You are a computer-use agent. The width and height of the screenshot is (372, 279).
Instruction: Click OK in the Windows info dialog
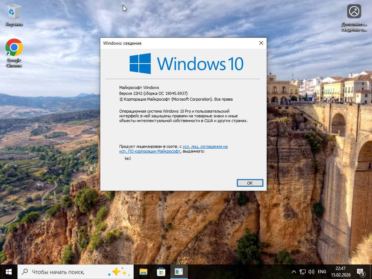coord(250,183)
